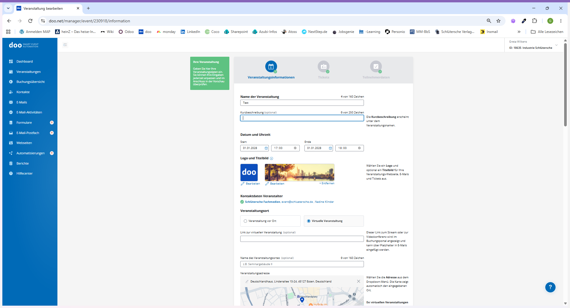Open the Personio bookmark
The height and width of the screenshot is (308, 570).
coord(395,32)
